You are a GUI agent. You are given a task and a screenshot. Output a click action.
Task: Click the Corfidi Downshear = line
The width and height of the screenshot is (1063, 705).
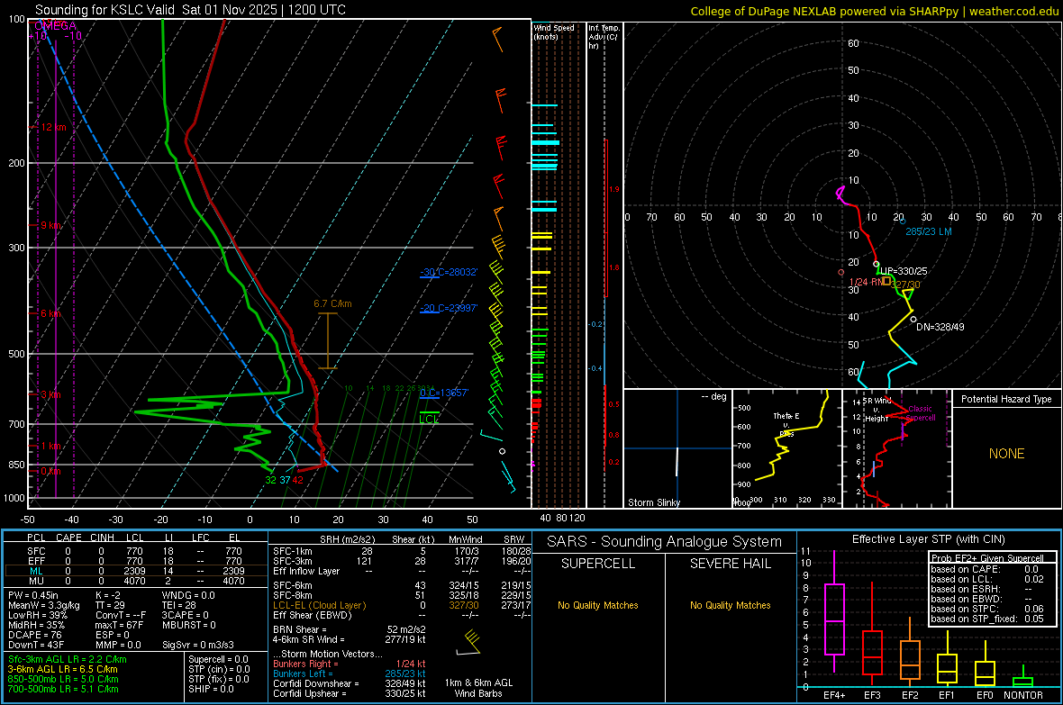(x=350, y=683)
